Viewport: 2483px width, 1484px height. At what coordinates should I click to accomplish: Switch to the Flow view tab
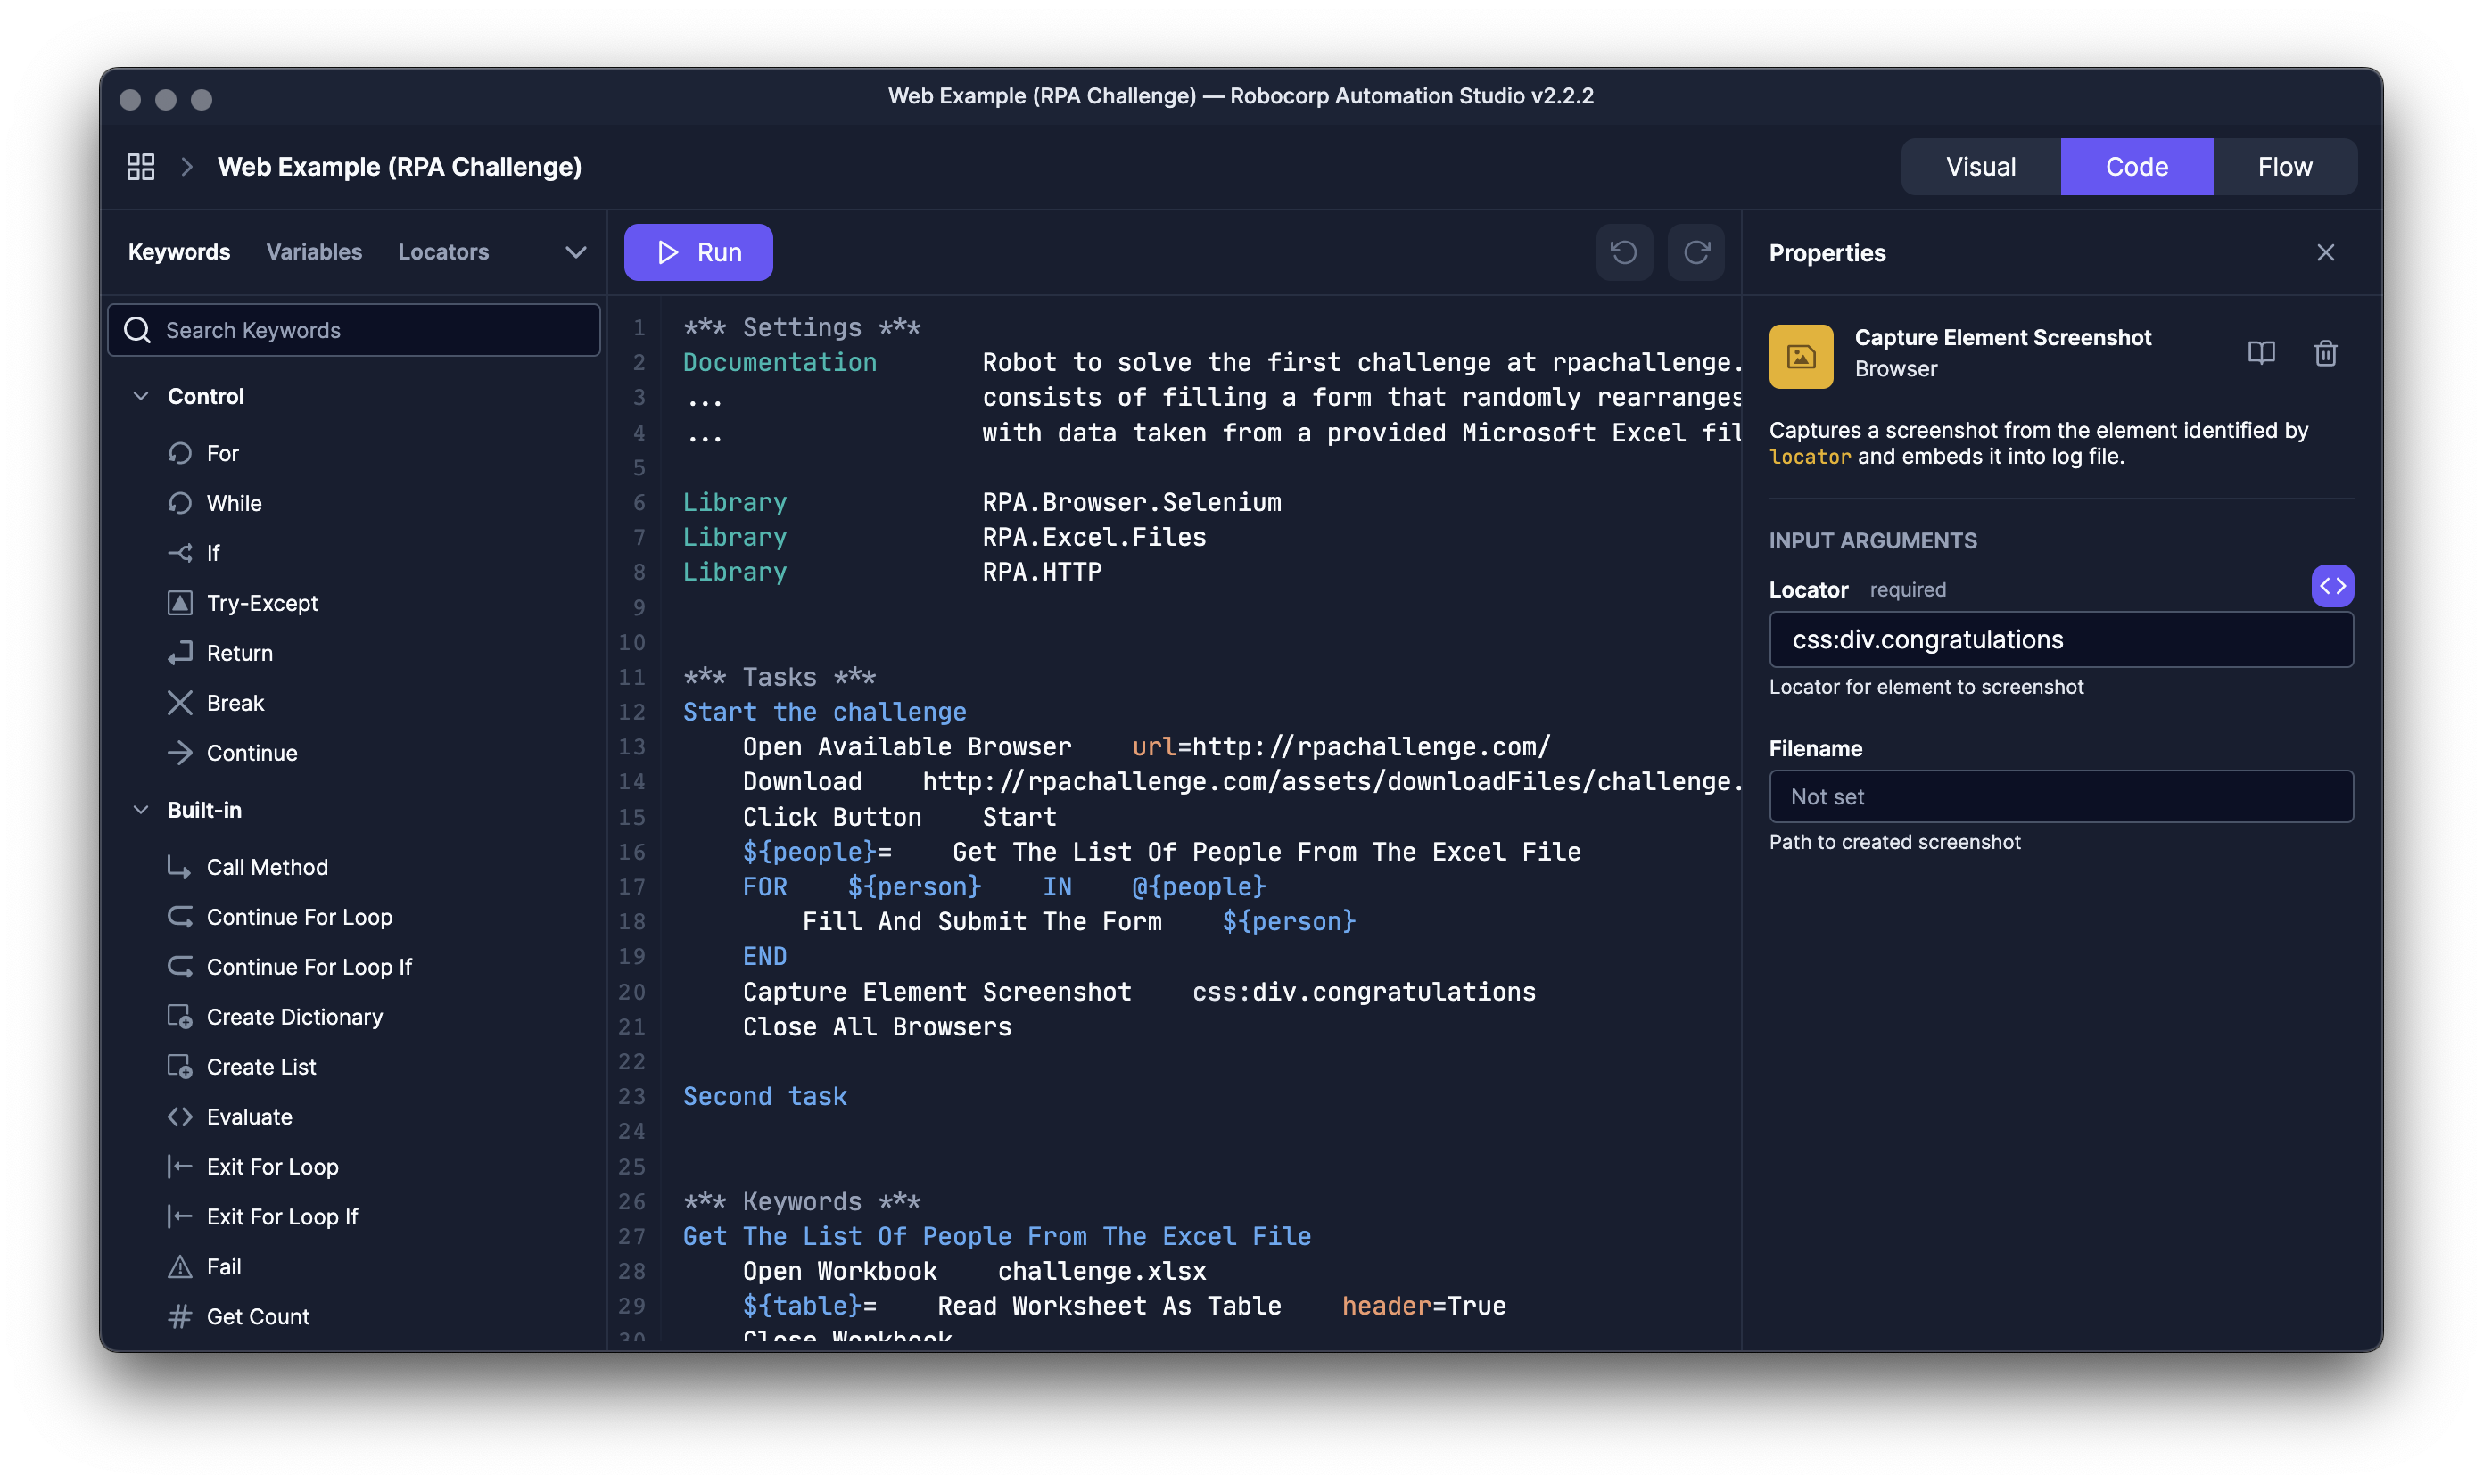tap(2284, 167)
